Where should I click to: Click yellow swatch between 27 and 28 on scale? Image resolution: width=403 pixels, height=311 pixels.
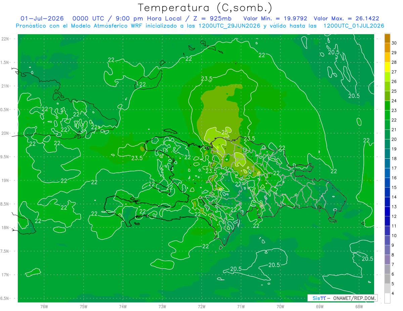coord(387,67)
